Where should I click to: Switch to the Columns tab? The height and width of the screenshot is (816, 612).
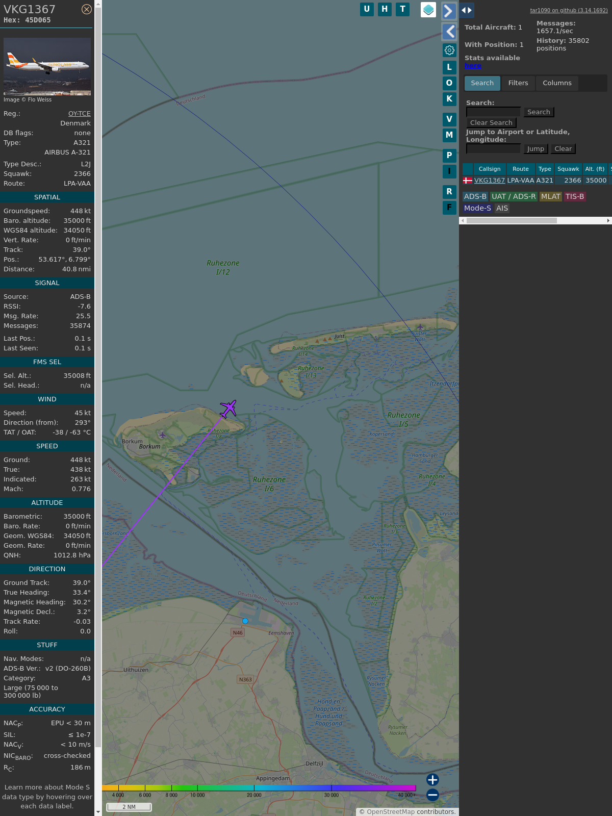[557, 83]
